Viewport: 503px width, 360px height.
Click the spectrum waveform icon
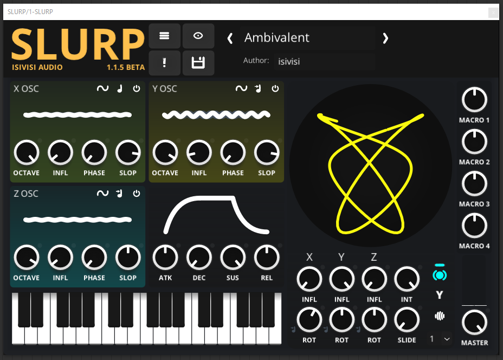(x=440, y=316)
